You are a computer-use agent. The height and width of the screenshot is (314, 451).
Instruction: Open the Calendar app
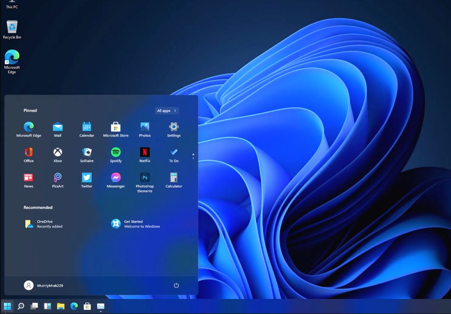[x=87, y=130]
